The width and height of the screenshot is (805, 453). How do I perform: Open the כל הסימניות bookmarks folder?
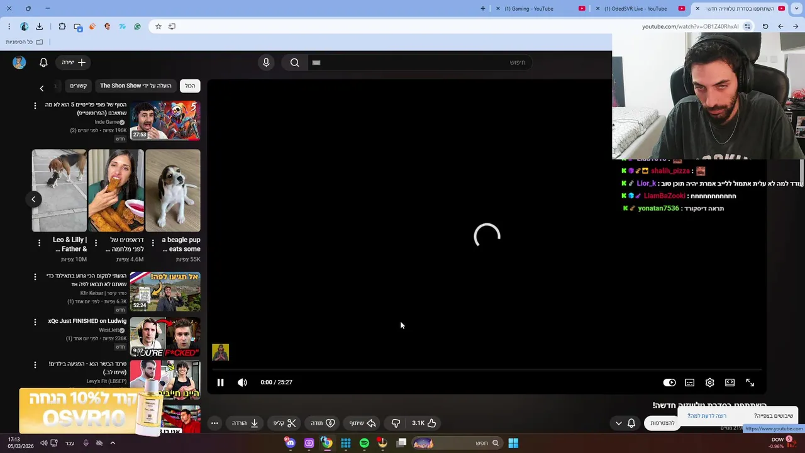tap(24, 42)
